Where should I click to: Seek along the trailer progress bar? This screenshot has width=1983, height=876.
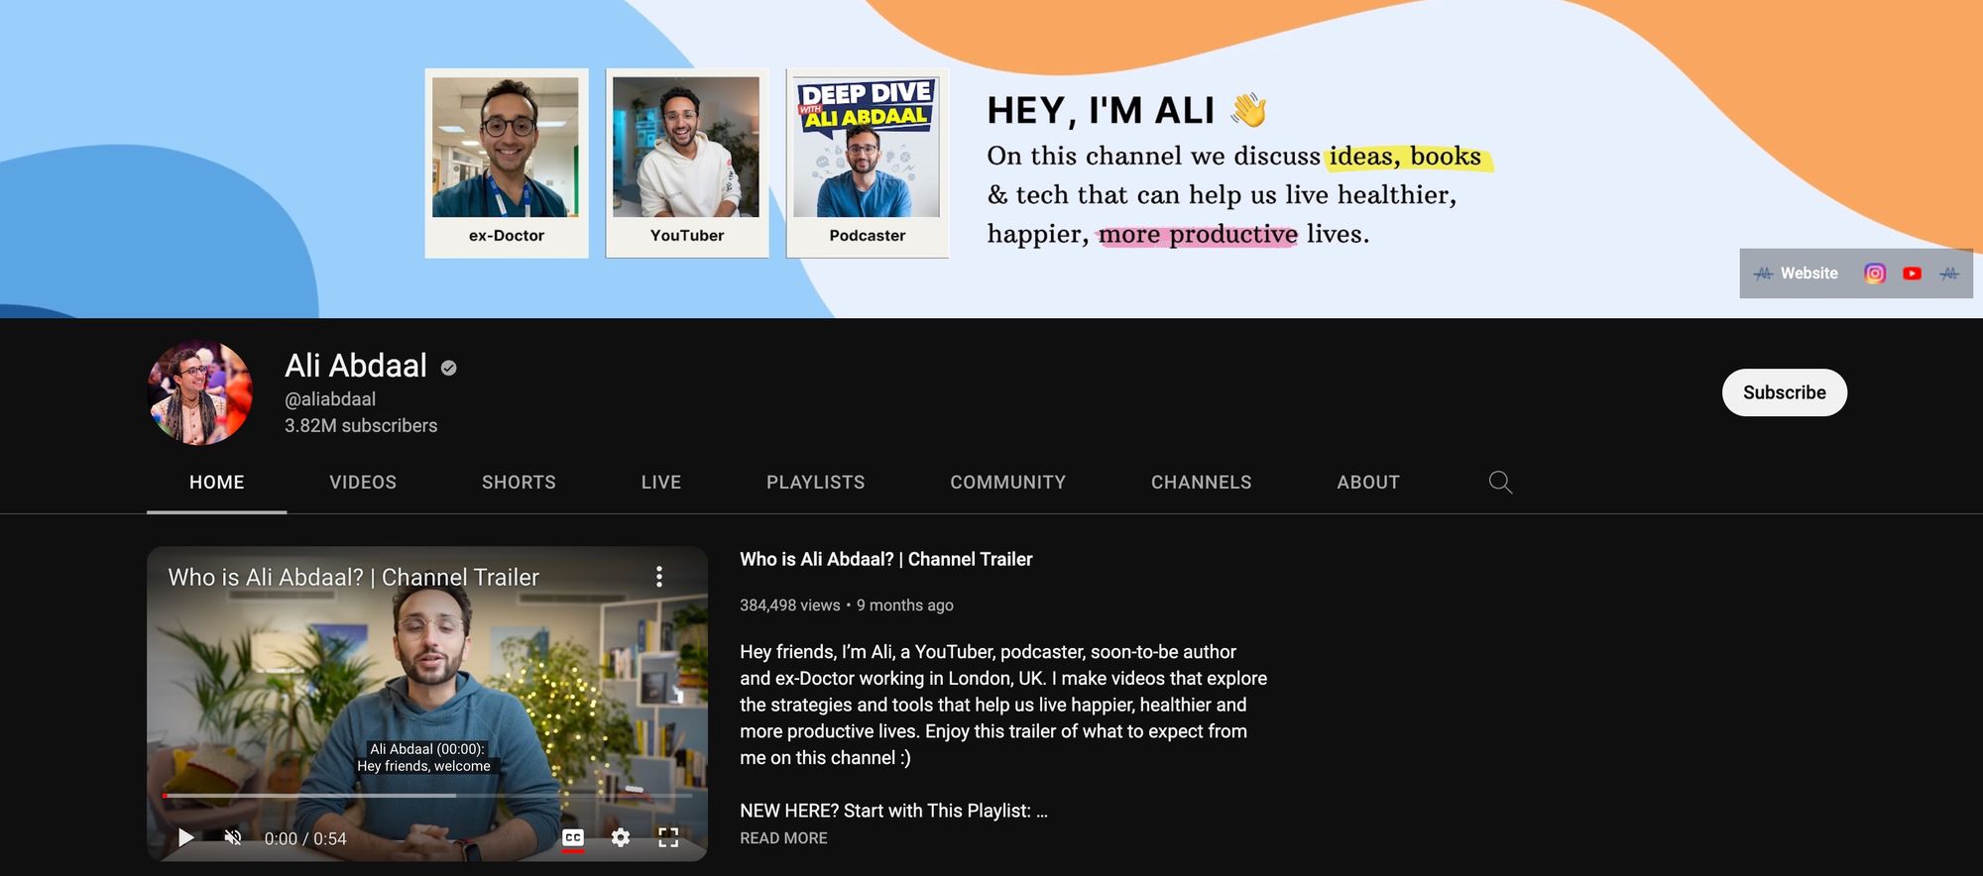click(427, 796)
